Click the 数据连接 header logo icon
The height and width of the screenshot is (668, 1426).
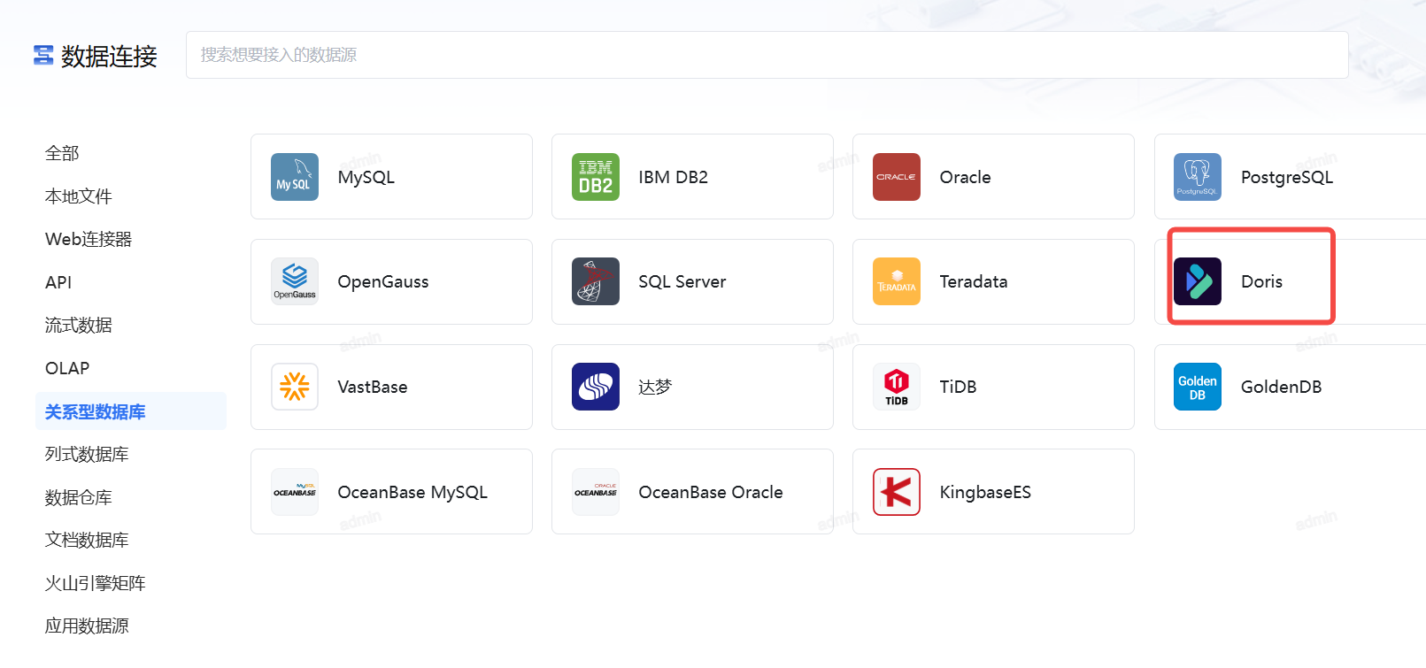pyautogui.click(x=43, y=56)
